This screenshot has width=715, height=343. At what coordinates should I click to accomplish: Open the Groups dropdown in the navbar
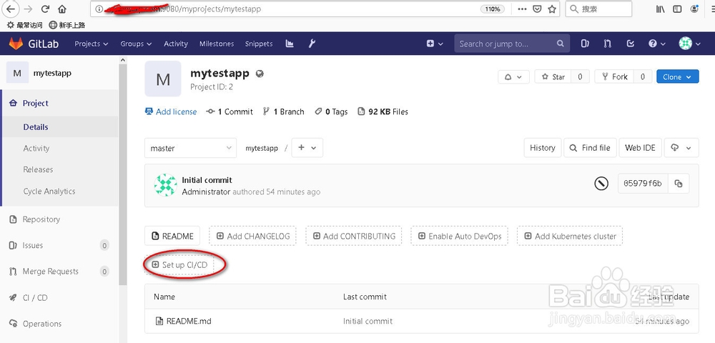coord(136,44)
